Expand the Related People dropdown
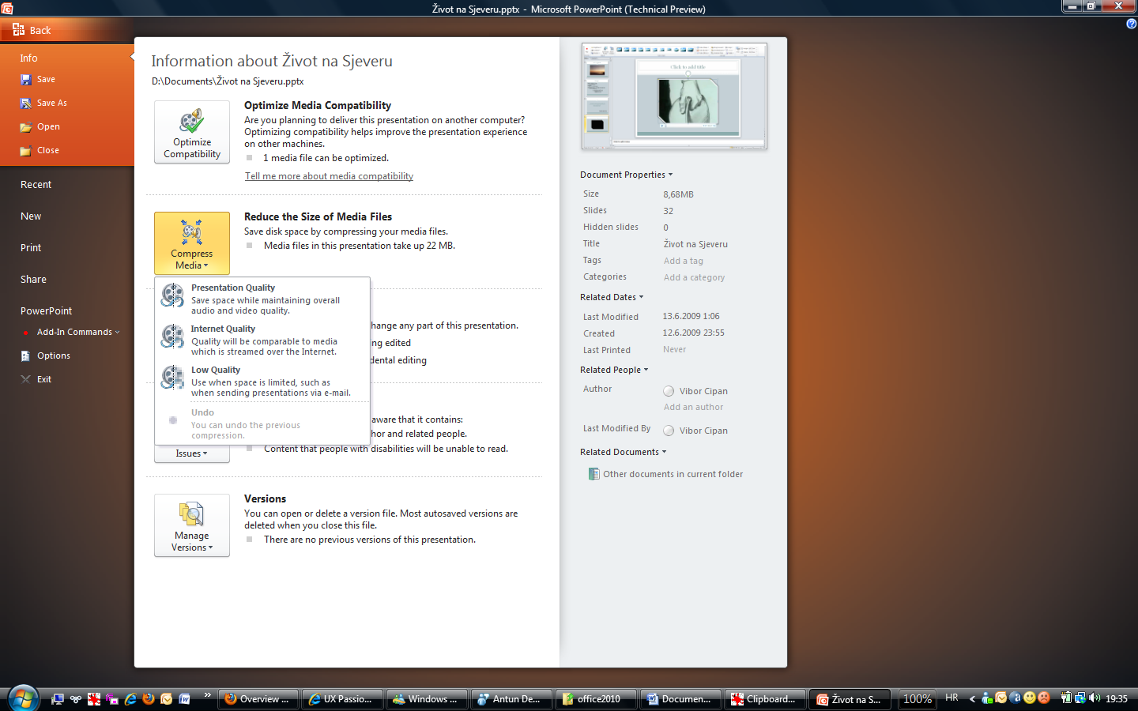The image size is (1138, 711). pyautogui.click(x=614, y=370)
